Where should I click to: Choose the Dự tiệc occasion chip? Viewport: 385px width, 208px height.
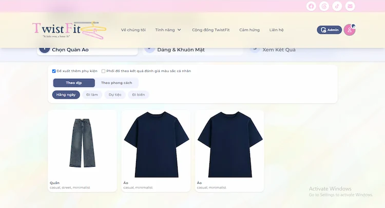tap(115, 95)
